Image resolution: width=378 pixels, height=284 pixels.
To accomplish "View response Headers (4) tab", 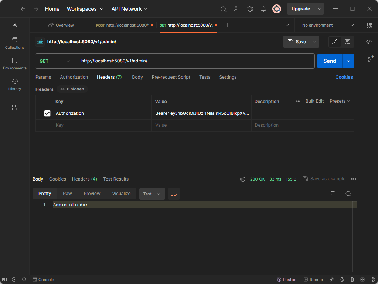I will point(85,179).
